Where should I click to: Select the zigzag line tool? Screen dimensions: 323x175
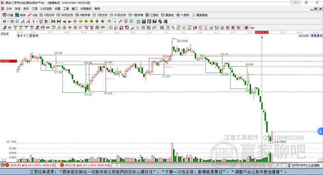(138, 28)
